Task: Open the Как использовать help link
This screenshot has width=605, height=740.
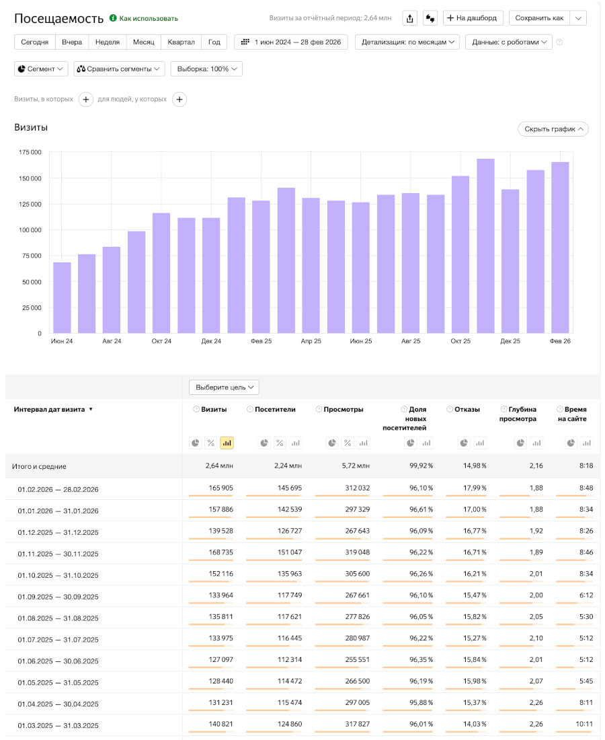Action: coord(144,19)
